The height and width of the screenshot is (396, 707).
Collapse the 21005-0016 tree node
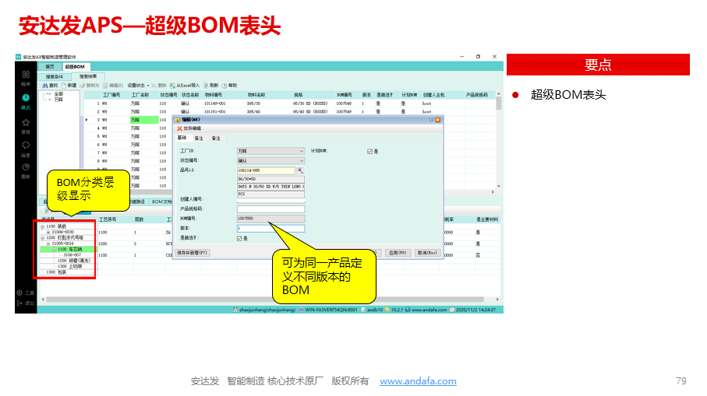tap(48, 244)
